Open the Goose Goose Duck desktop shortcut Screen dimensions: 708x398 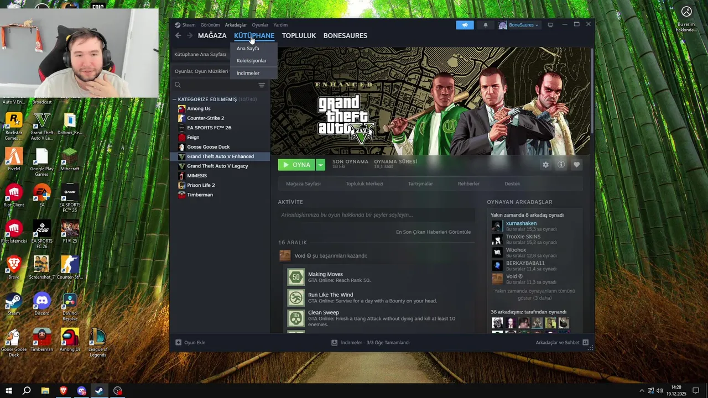(14, 343)
